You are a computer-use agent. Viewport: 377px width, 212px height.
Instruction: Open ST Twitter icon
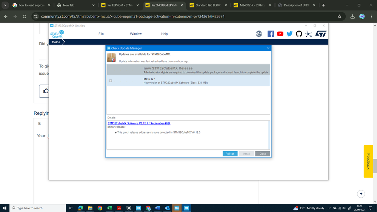289,34
